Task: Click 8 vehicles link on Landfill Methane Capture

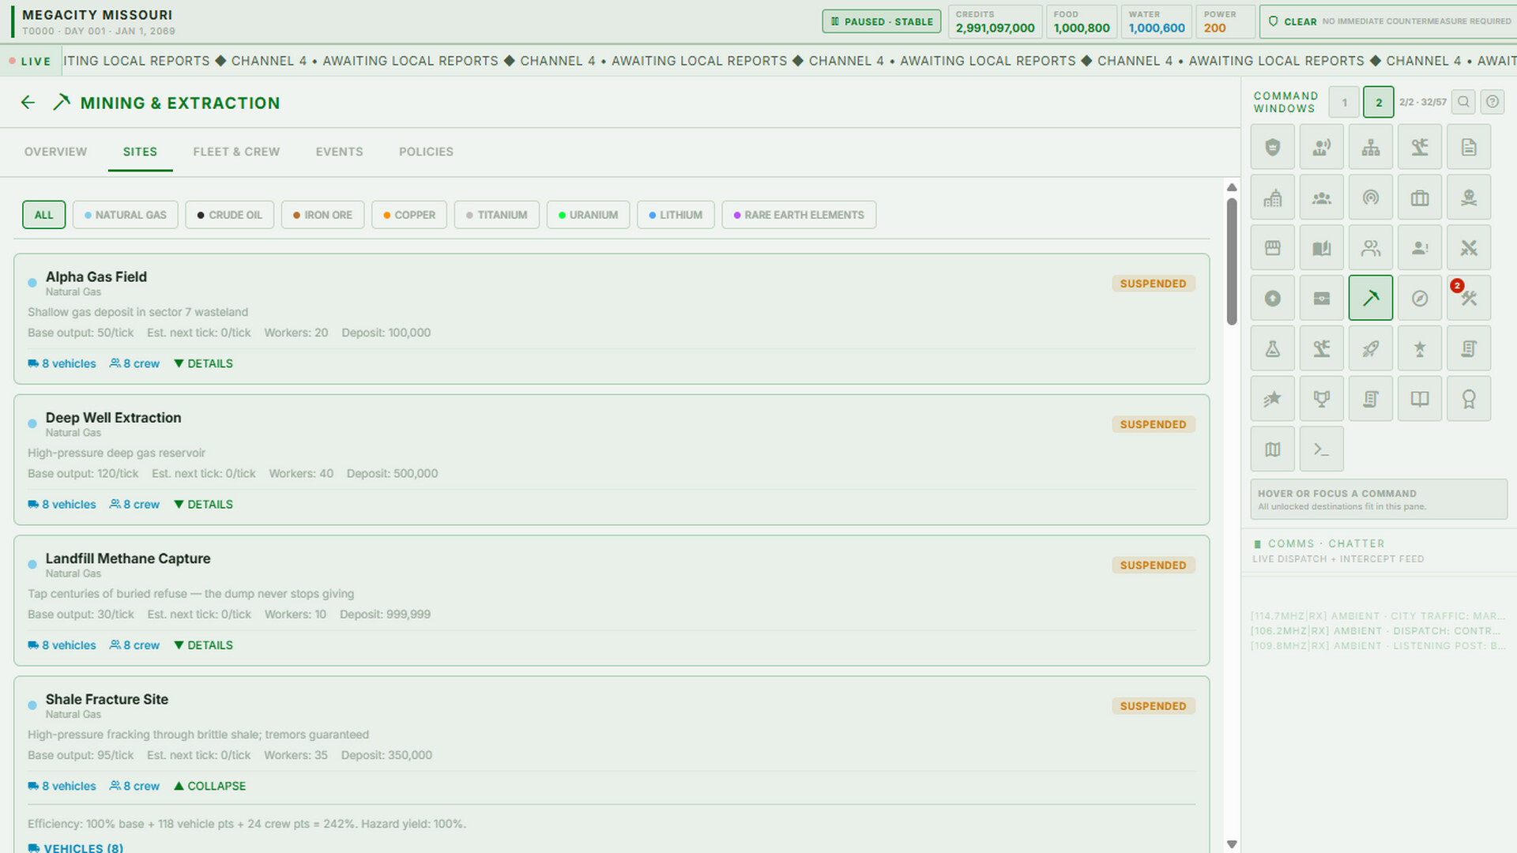Action: pos(62,645)
